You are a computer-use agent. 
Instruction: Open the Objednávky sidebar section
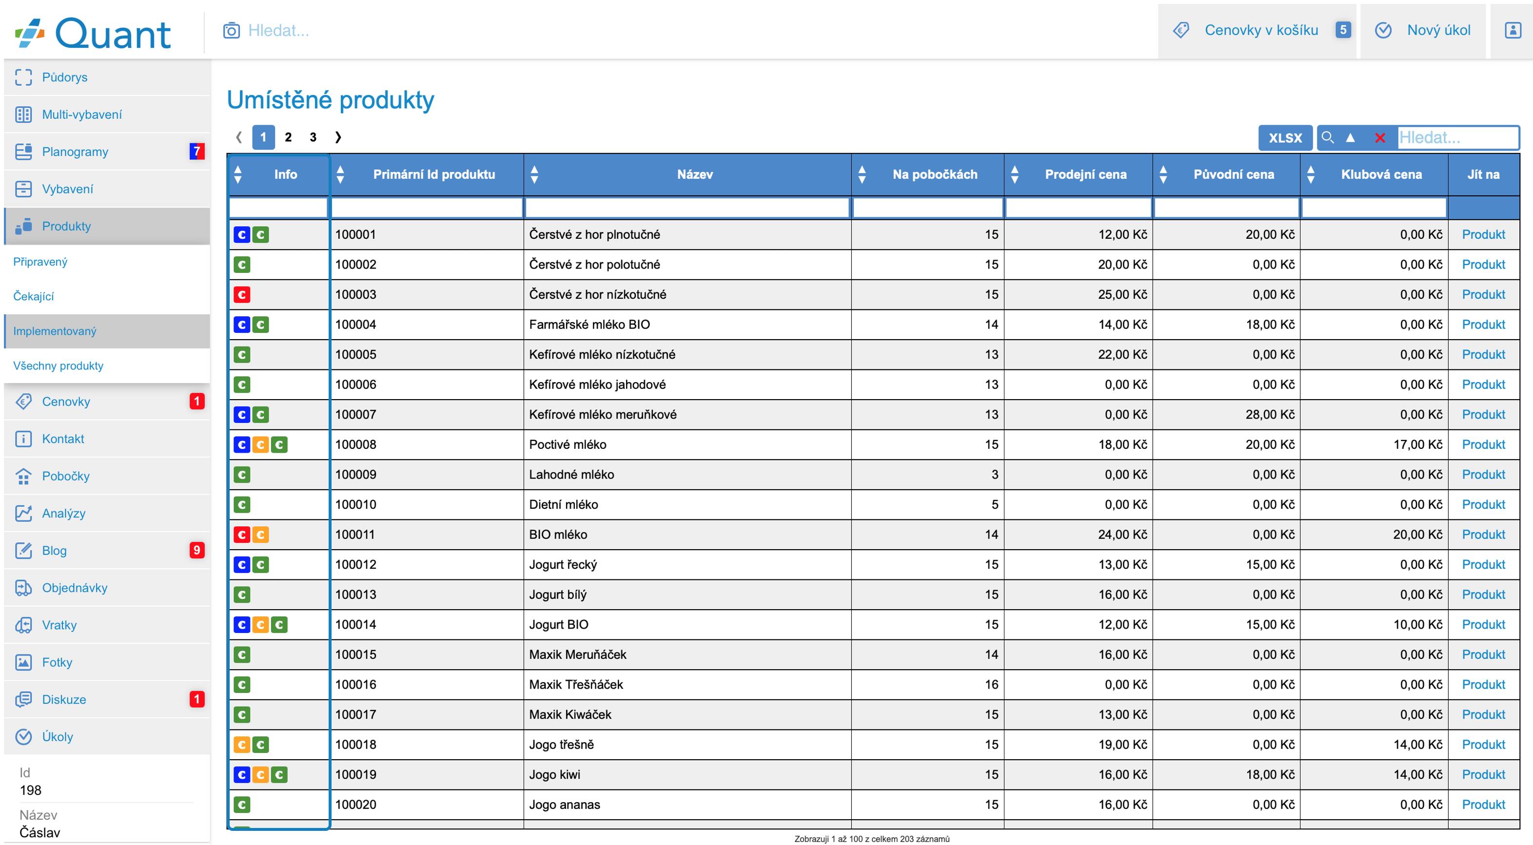click(x=107, y=588)
